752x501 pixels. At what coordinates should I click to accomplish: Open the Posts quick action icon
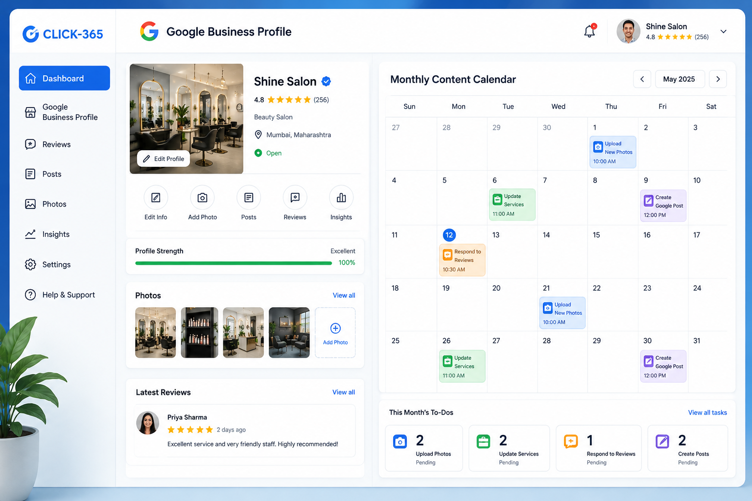click(x=249, y=198)
